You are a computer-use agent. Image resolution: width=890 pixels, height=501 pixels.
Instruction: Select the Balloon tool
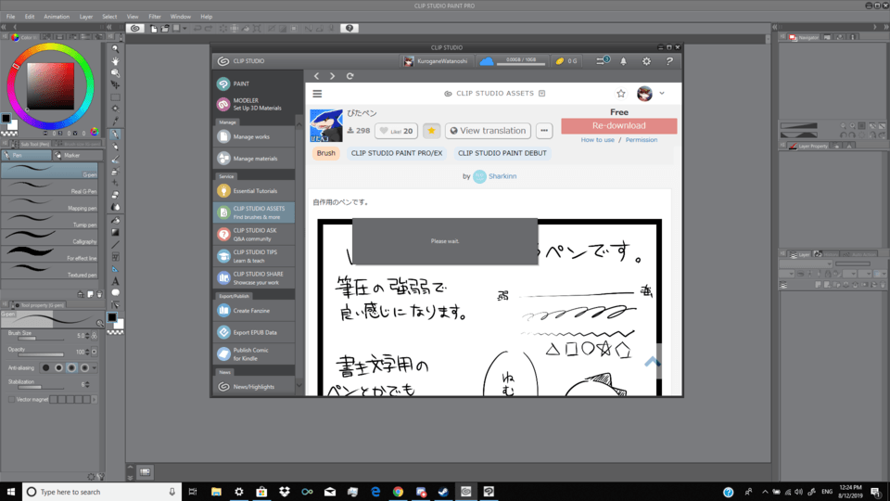coord(115,293)
